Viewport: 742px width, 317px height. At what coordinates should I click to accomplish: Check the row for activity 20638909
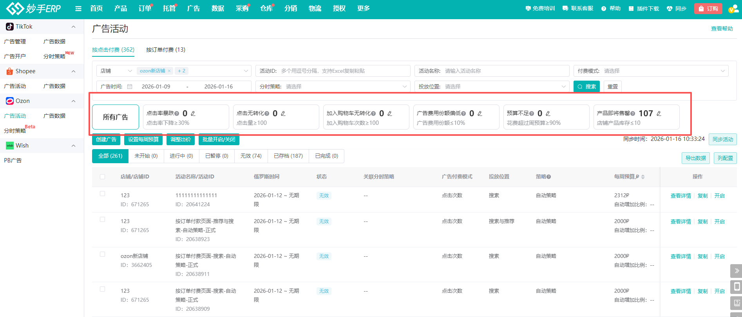point(102,289)
